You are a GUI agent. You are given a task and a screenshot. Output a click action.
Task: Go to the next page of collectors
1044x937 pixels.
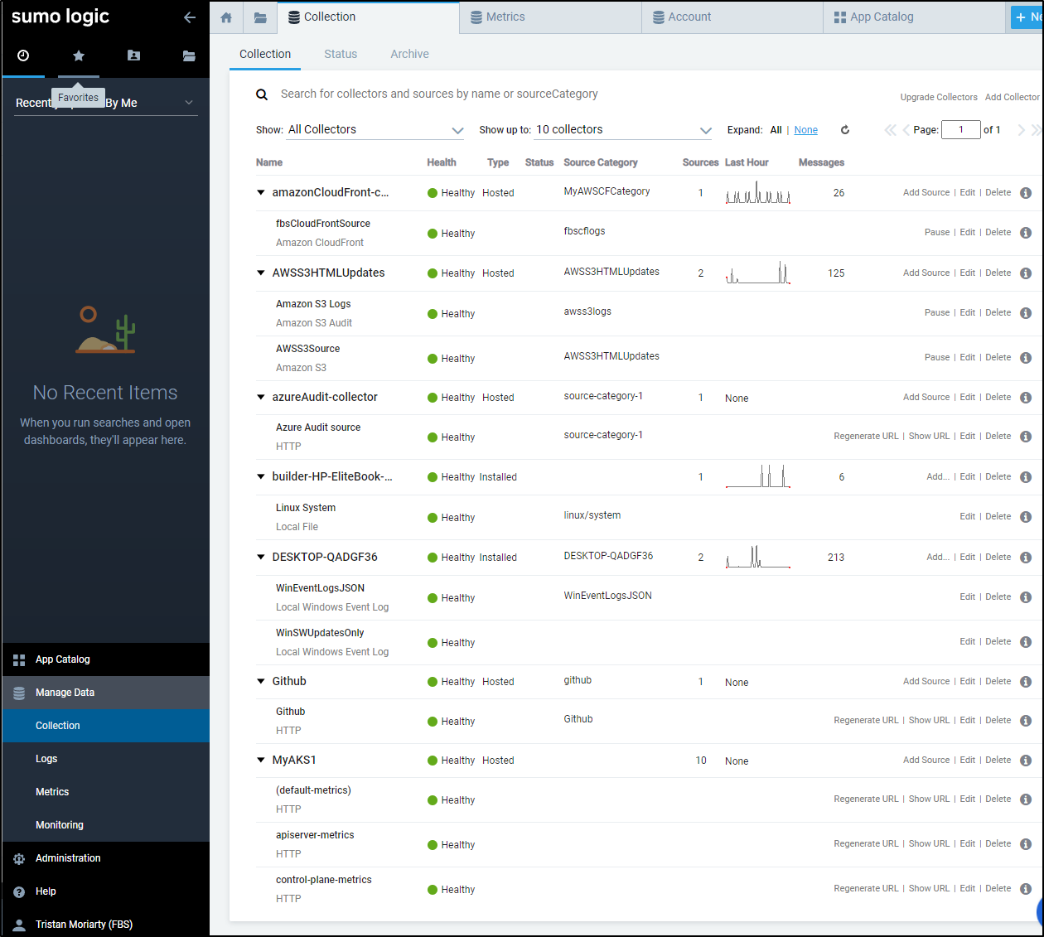tap(1021, 130)
